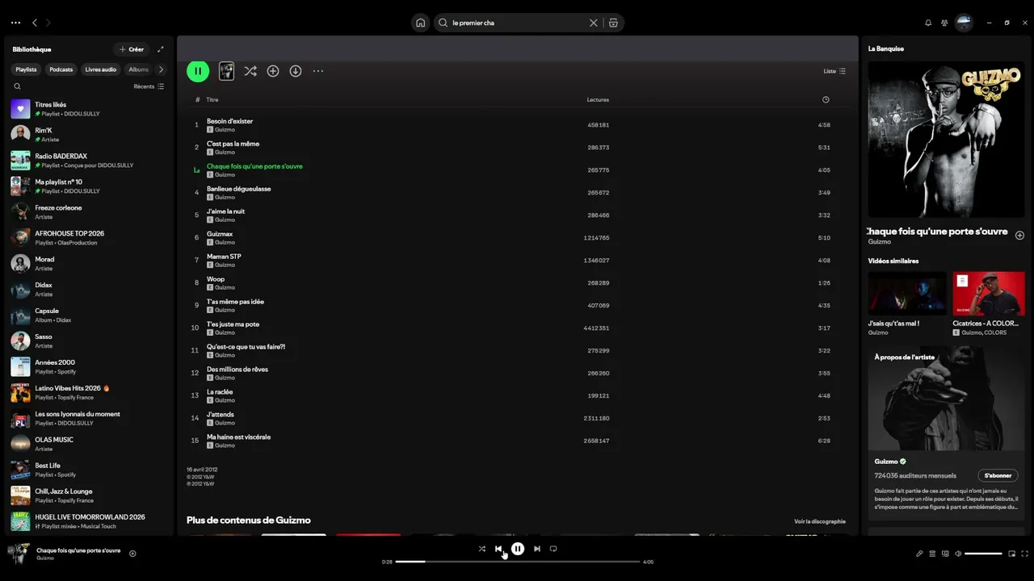Select the Podcasts filter chip

pos(61,69)
